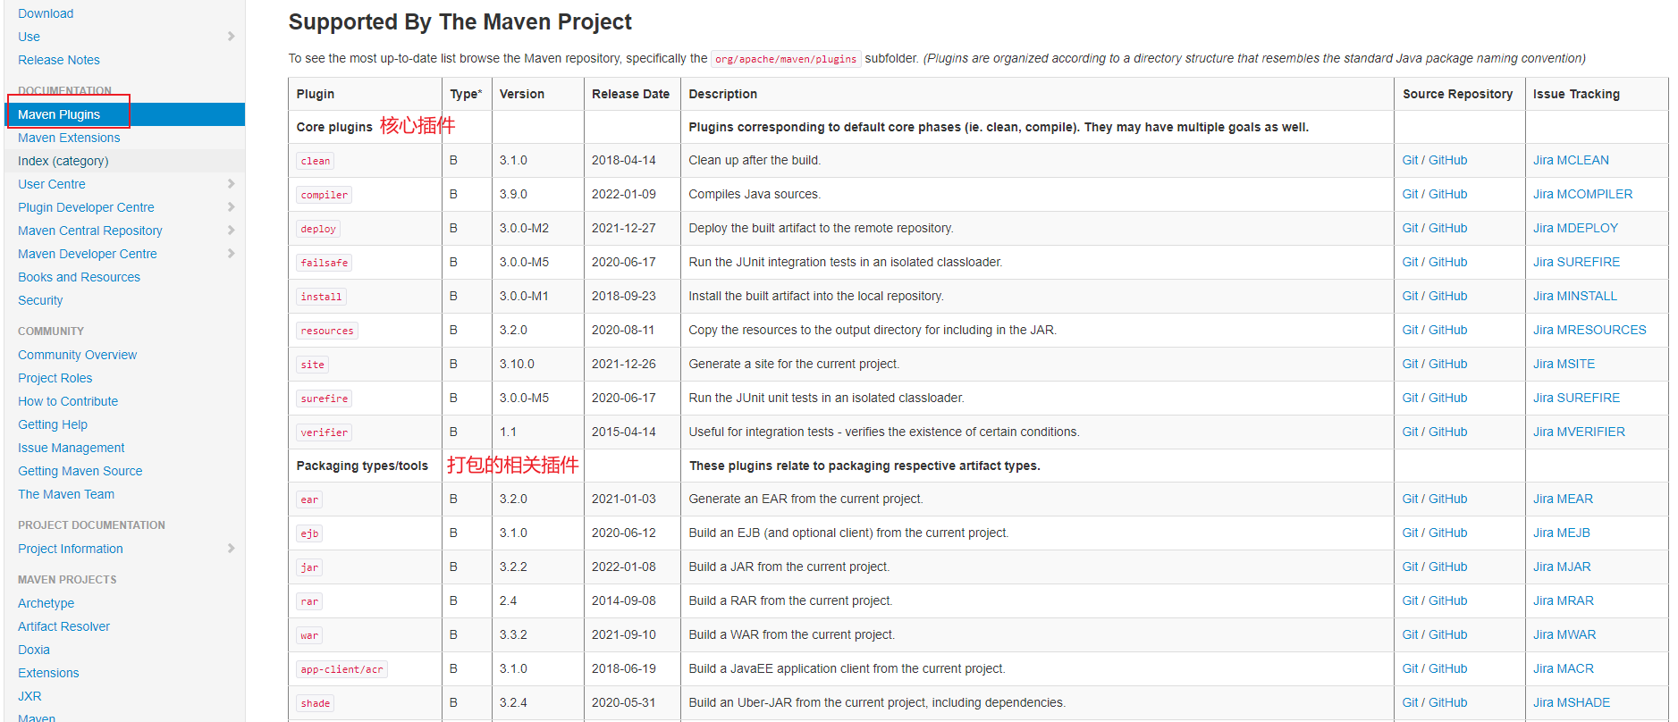1678x722 pixels.
Task: Open Artifact Resolver link
Action: click(64, 626)
